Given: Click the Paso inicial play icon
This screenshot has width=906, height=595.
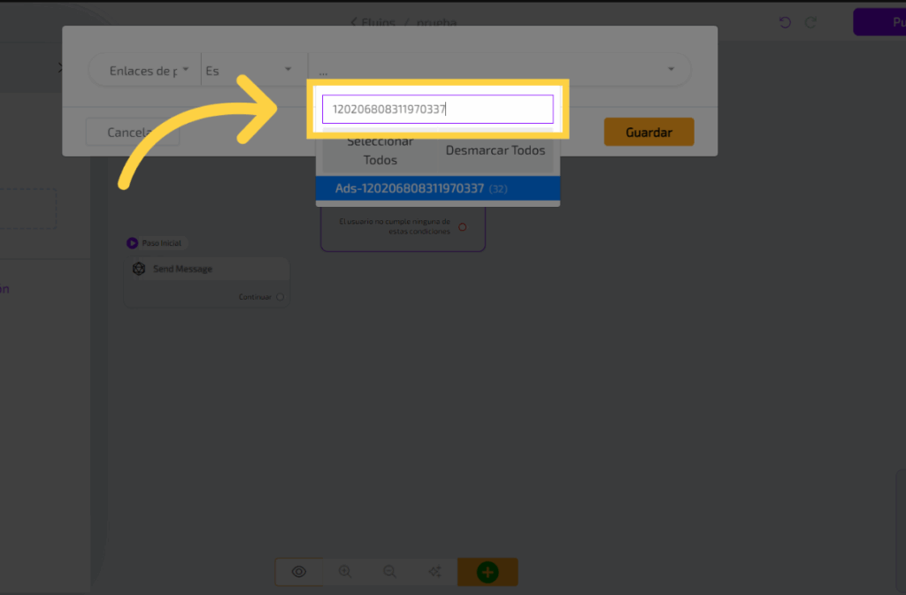Looking at the screenshot, I should tap(133, 243).
